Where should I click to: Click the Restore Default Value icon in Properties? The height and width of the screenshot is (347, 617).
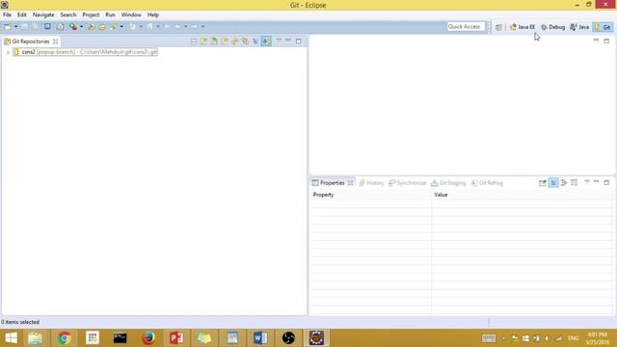575,182
